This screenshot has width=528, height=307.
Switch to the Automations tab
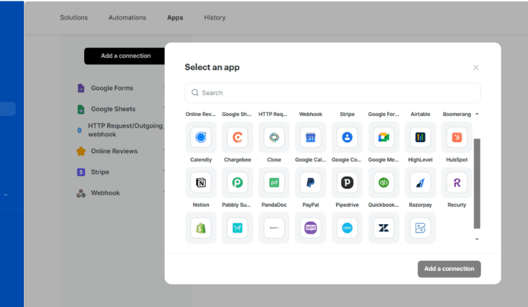click(x=127, y=18)
